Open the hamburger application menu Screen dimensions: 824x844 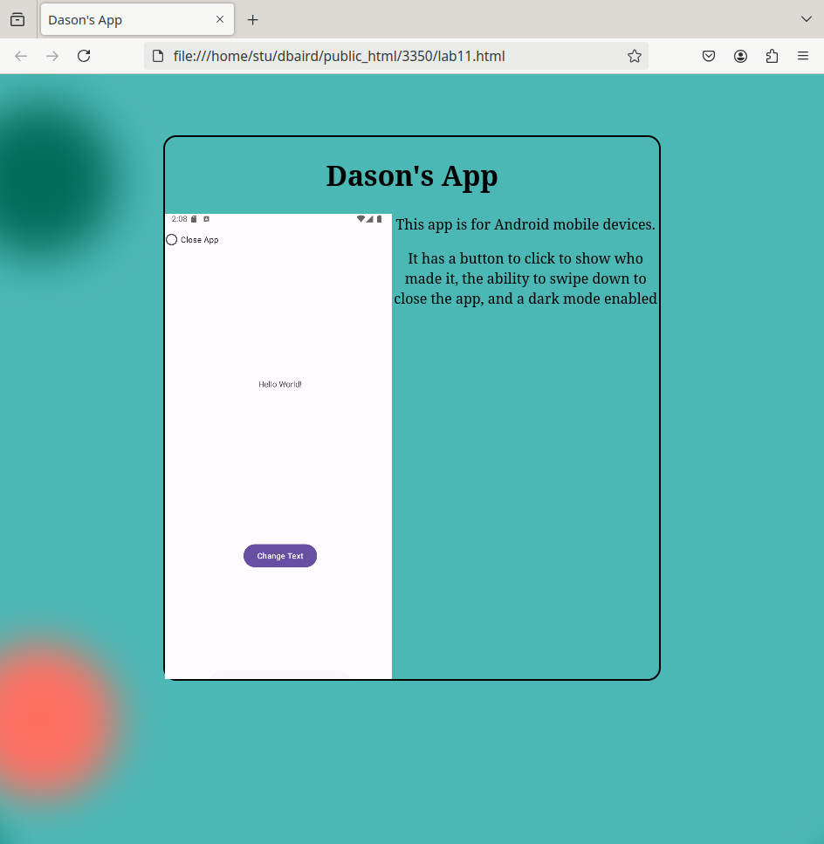click(x=803, y=56)
